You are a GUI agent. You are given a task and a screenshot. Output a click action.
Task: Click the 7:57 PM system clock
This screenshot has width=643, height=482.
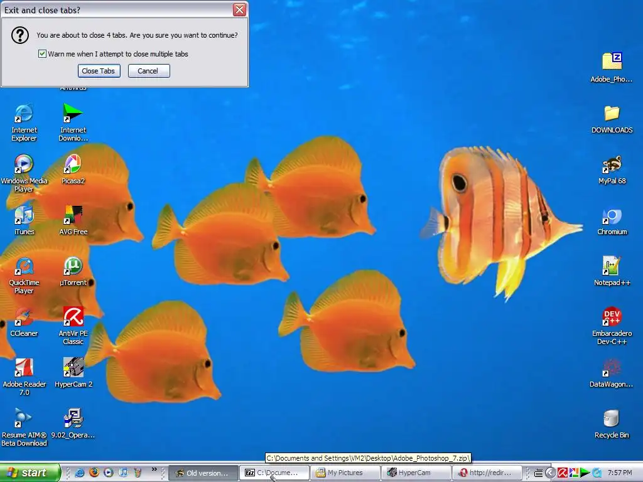pyautogui.click(x=620, y=473)
